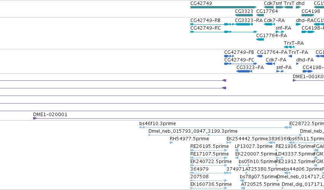This screenshot has height=190, width=324.
Task: Select the RE17107.5prime EST
Action: [x=209, y=158]
